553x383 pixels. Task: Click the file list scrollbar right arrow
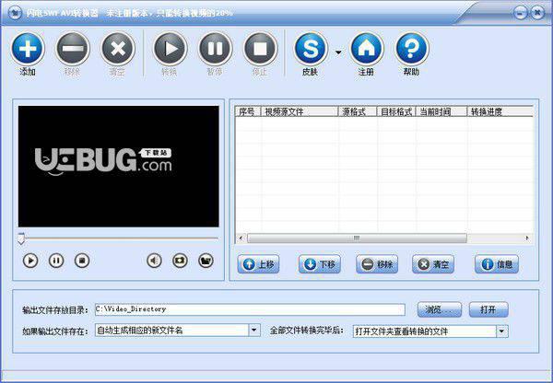coord(527,238)
